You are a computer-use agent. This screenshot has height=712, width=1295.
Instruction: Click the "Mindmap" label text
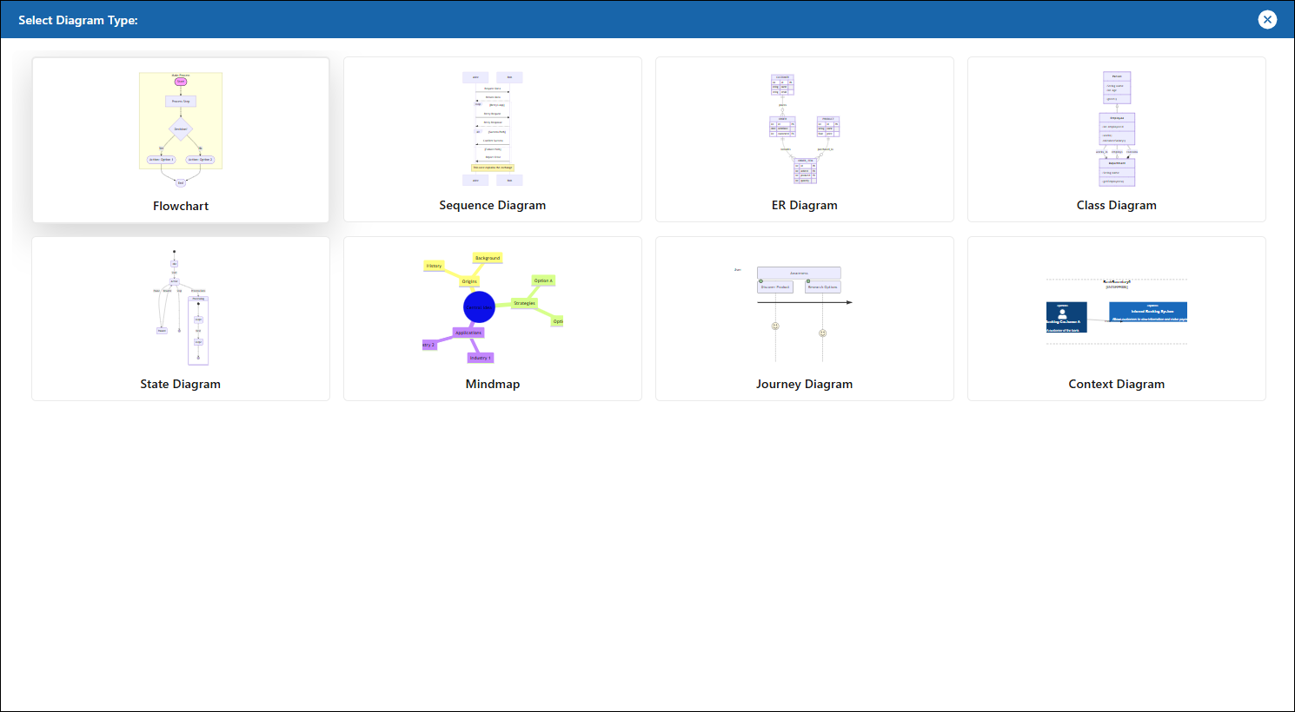492,384
